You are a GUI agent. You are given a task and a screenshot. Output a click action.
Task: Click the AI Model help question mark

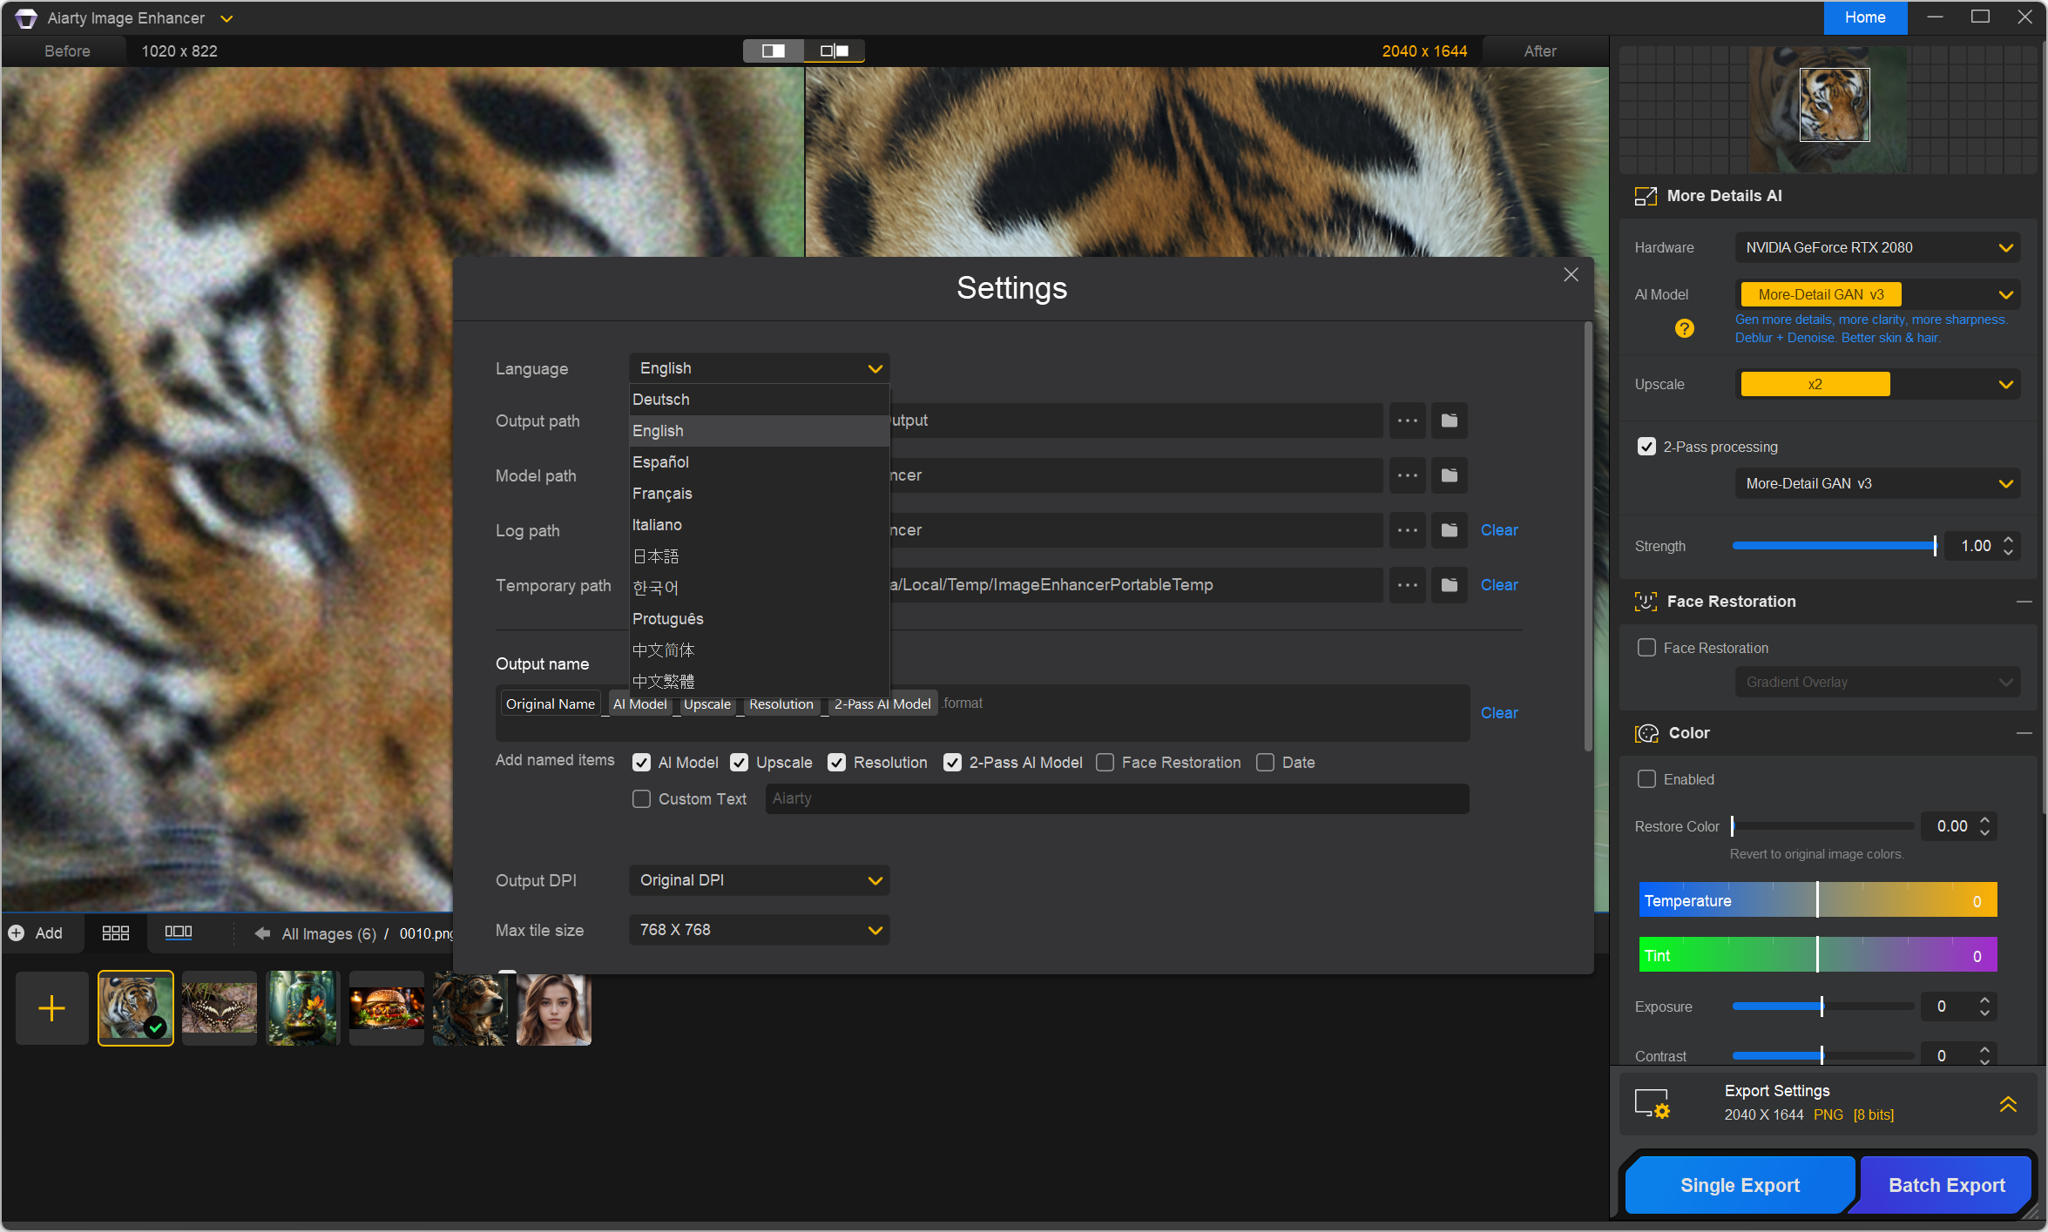tap(1684, 328)
